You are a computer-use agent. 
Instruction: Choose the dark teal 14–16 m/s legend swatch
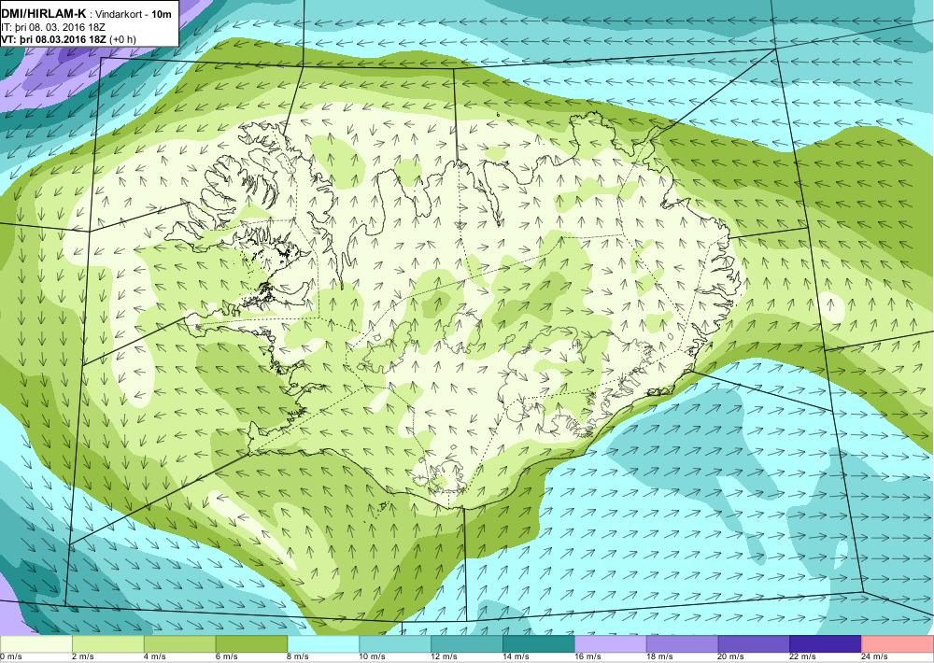tap(539, 644)
